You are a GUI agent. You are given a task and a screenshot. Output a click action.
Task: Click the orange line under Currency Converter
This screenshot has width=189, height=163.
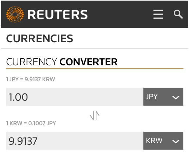pyautogui.click(x=95, y=69)
